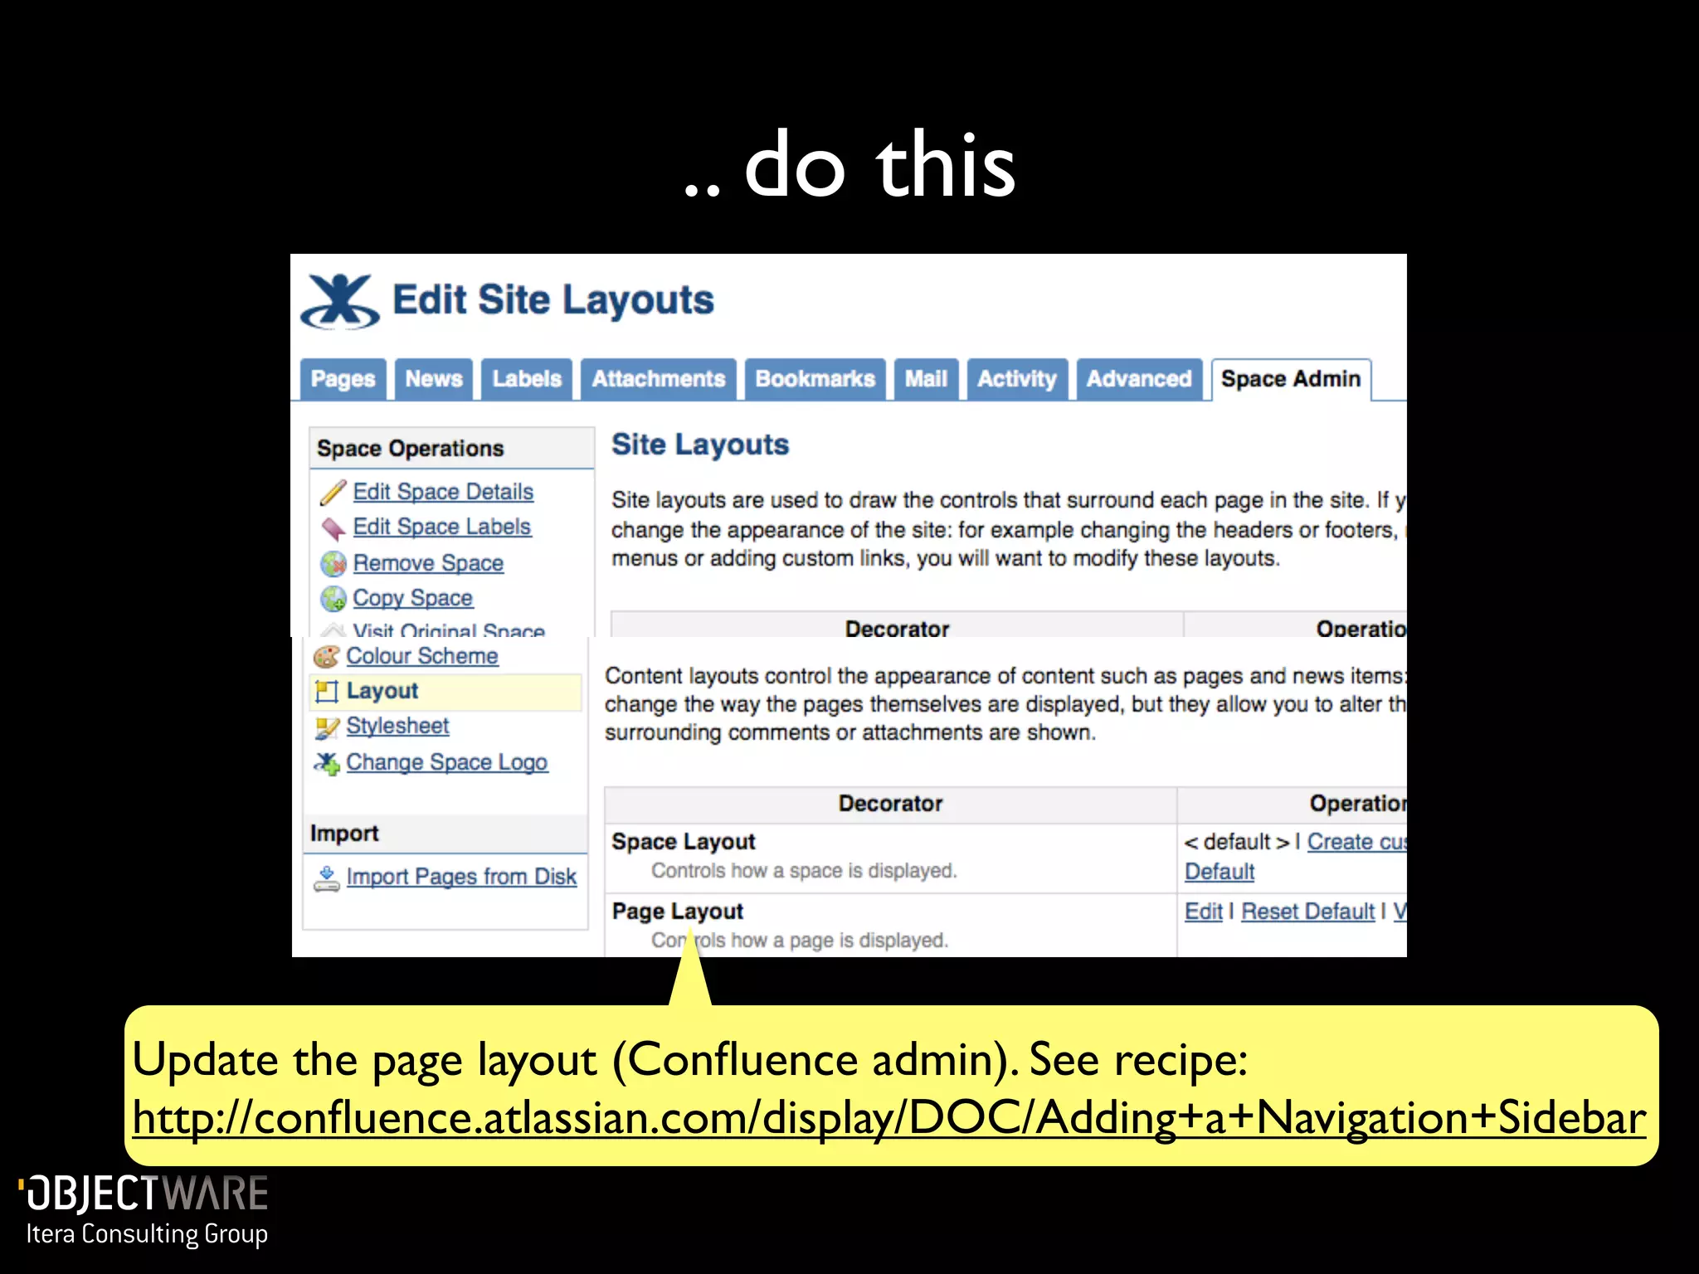
Task: Click Edit link for Page Layout
Action: pos(1203,912)
